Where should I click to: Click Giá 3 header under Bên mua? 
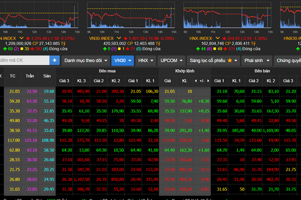pyautogui.click(x=64, y=81)
